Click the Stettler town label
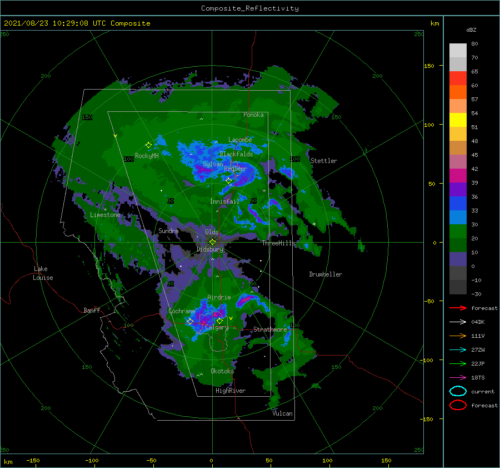The image size is (500, 468). coord(324,161)
